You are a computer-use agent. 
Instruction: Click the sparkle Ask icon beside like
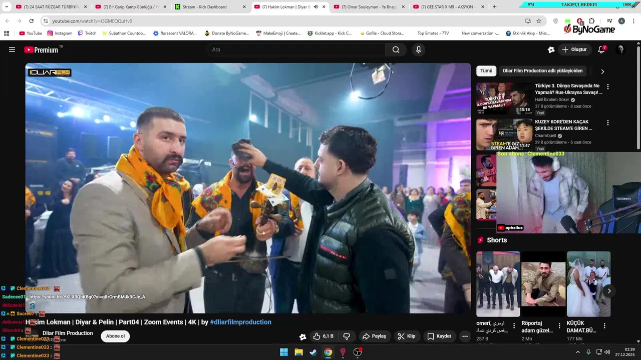(x=302, y=336)
